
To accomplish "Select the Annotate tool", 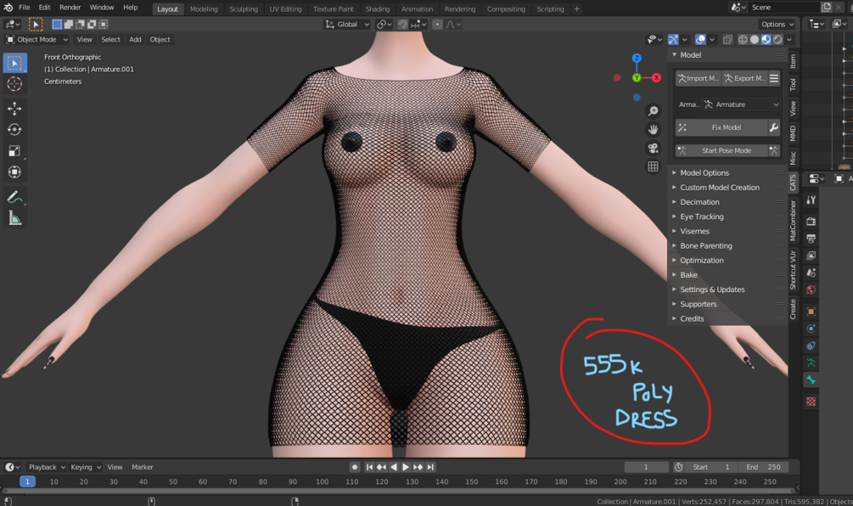I will 14,197.
